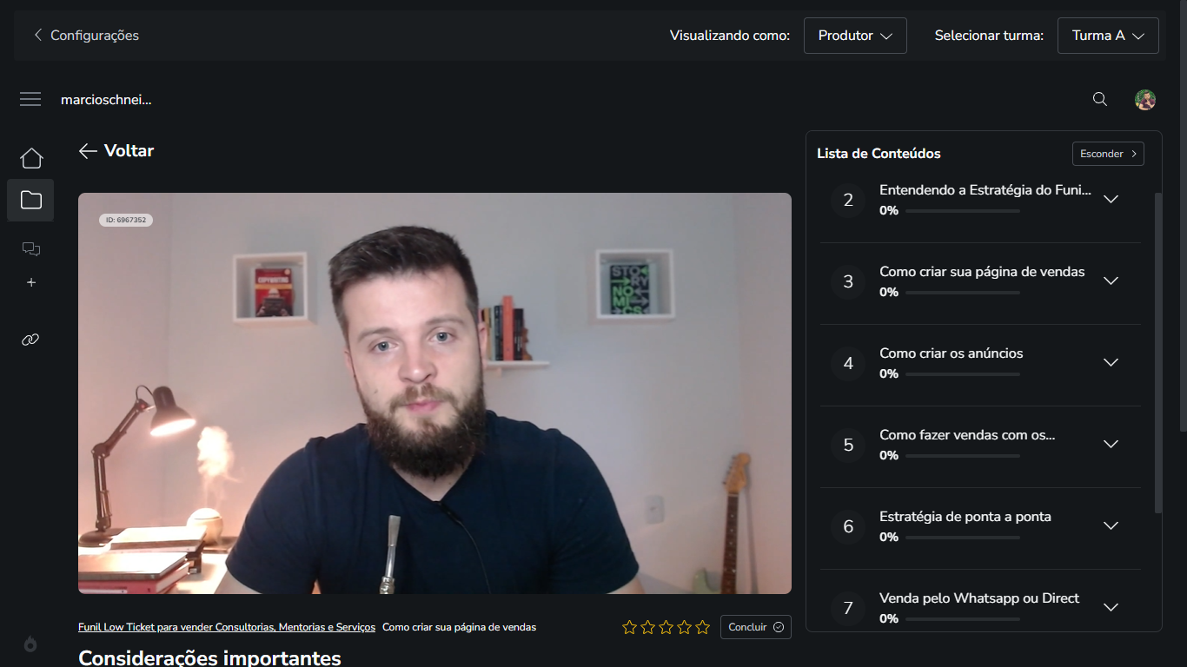Open the chat bubbles sidebar icon
1187x667 pixels.
click(x=31, y=249)
